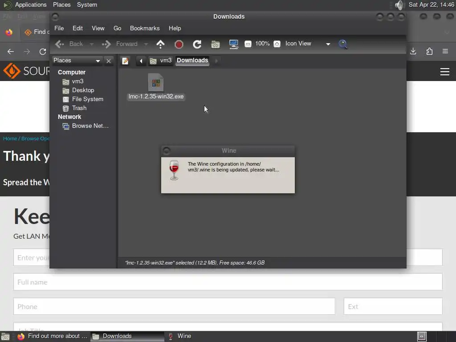This screenshot has width=456, height=342.
Task: Open the Help menu
Action: pos(175,28)
